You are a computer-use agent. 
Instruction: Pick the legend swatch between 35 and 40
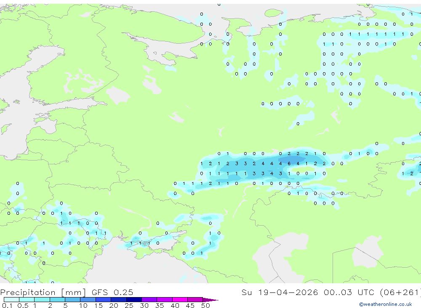(164, 300)
